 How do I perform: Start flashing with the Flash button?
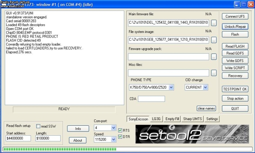click(x=235, y=34)
